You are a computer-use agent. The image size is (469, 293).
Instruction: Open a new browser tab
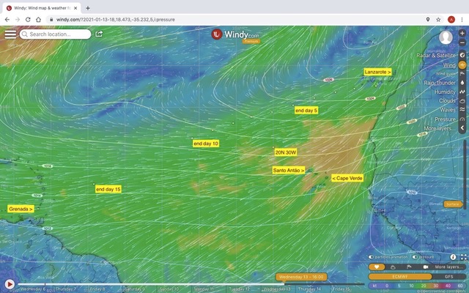coord(88,7)
